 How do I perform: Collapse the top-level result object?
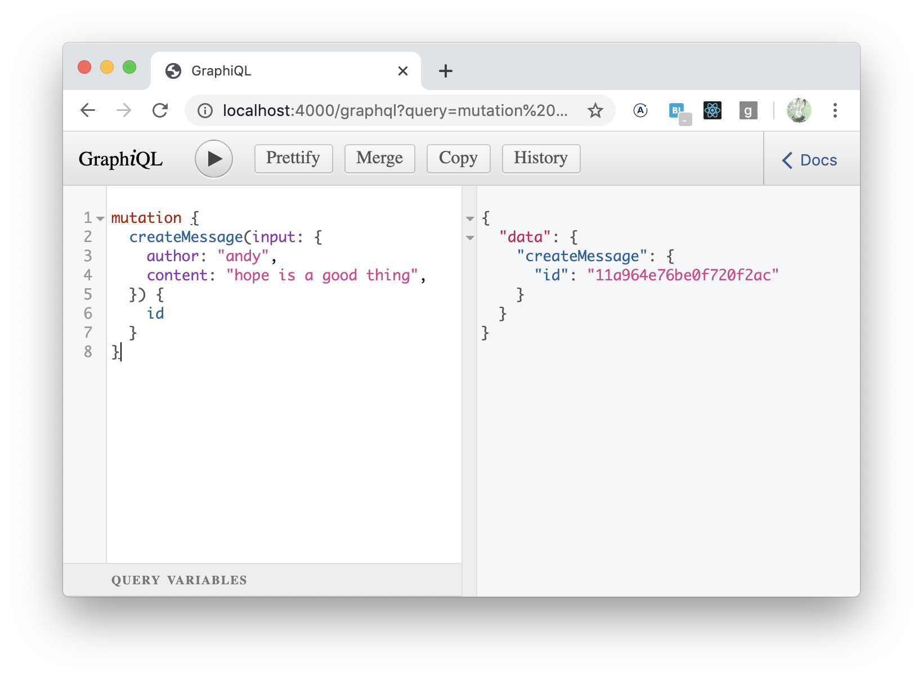click(470, 218)
